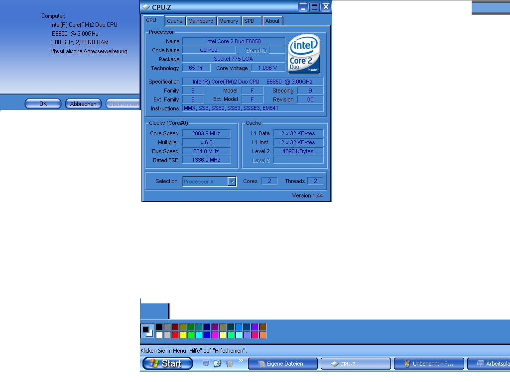The image size is (510, 382).
Task: Click the Technology value '65 nm'
Action: [196, 68]
